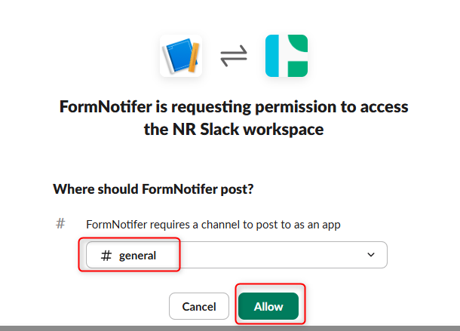Click the cyan bar of the workspace logo

click(x=272, y=56)
